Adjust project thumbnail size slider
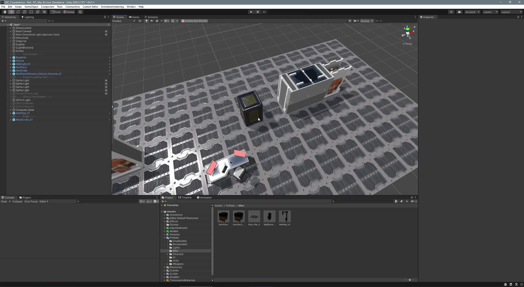Viewport: 524px width, 287px height. tap(410, 280)
